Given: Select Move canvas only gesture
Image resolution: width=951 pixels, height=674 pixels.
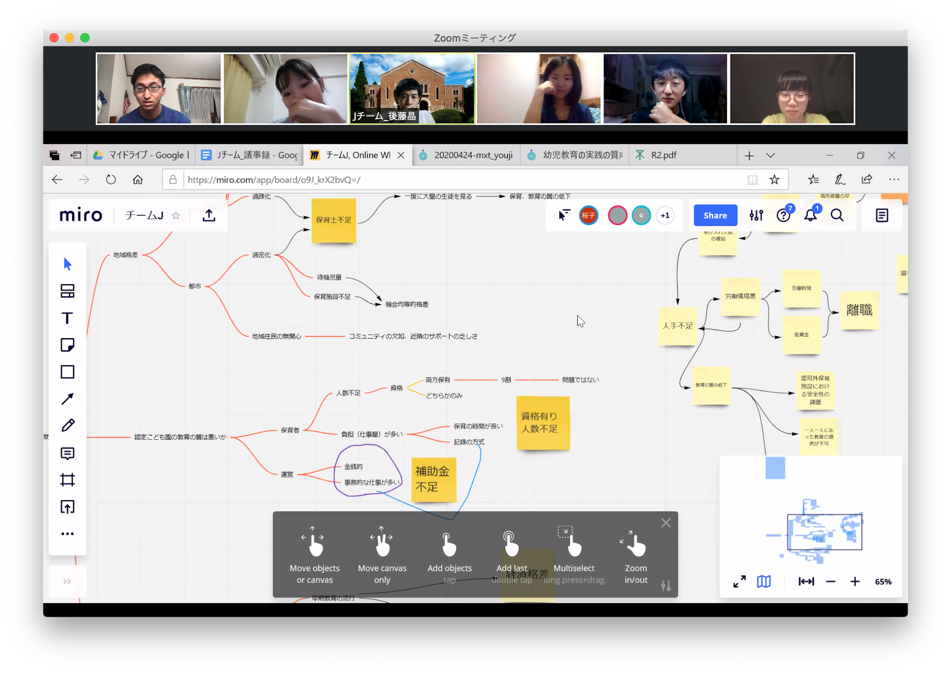Looking at the screenshot, I should (x=382, y=556).
